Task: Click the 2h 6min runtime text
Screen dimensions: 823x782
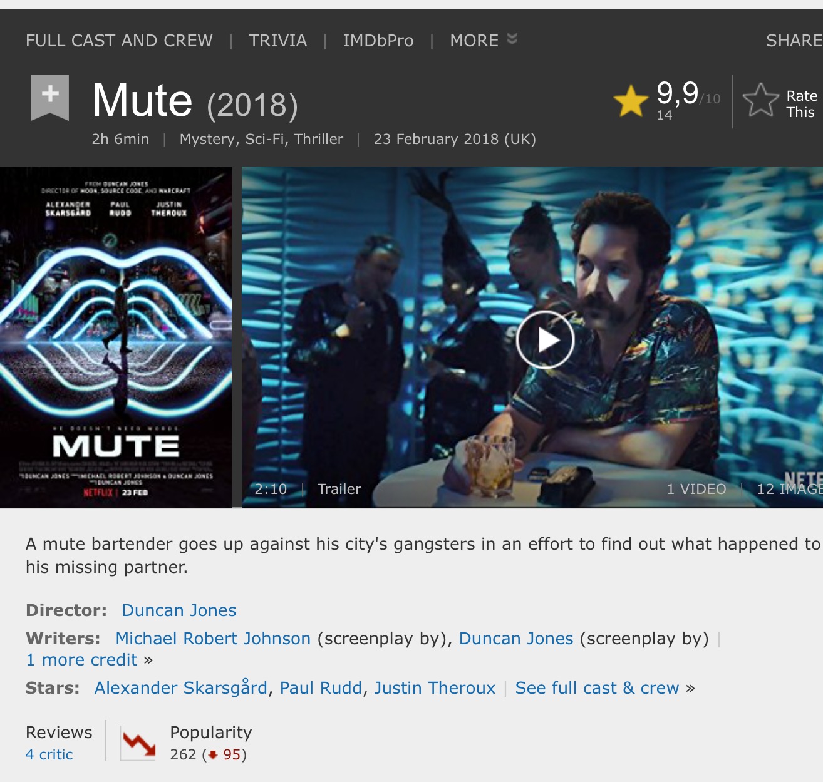Action: pos(120,139)
